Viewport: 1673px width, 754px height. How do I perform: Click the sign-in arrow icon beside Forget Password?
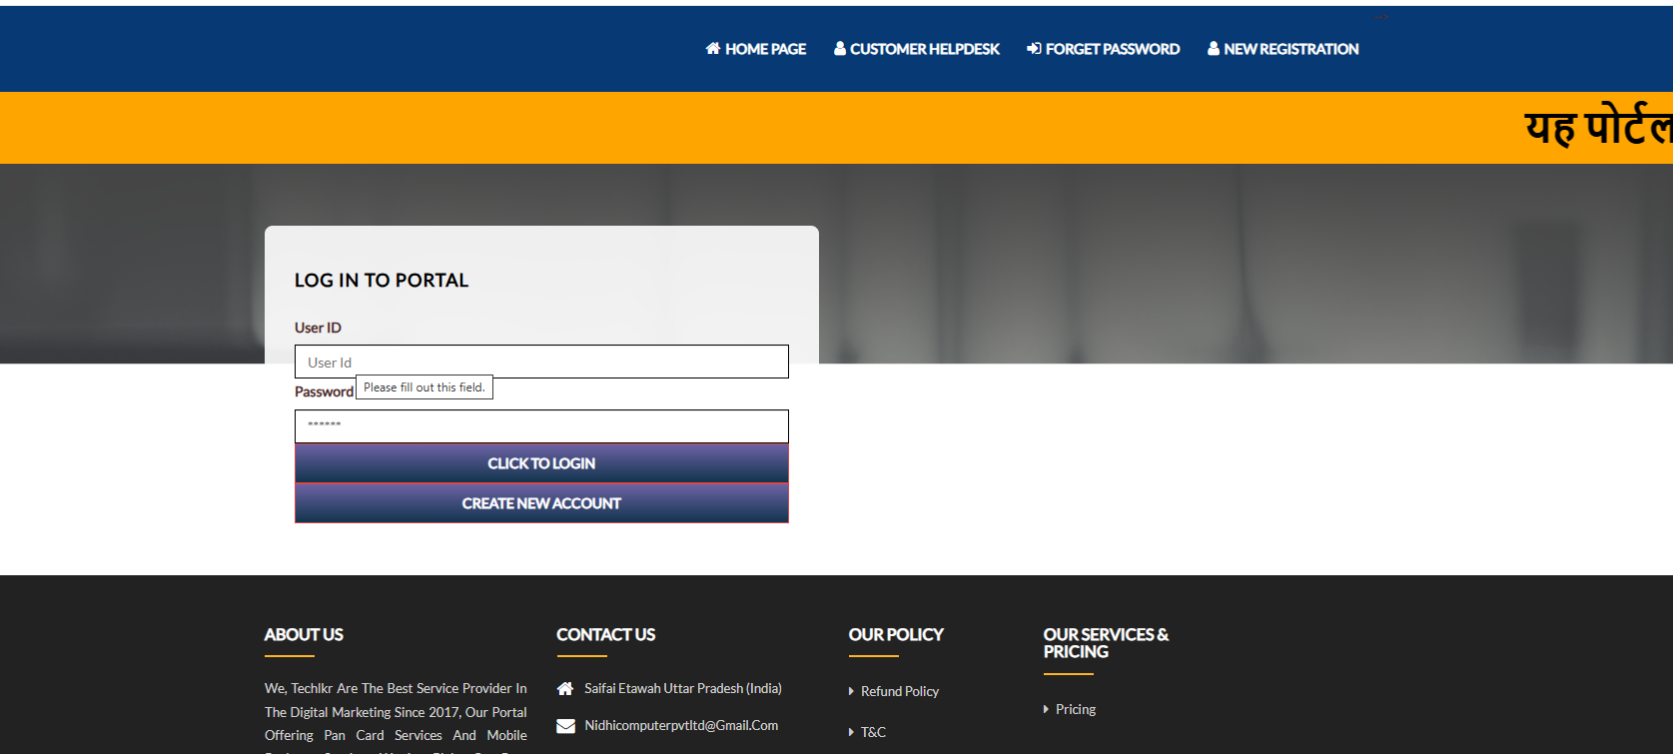(x=1034, y=48)
